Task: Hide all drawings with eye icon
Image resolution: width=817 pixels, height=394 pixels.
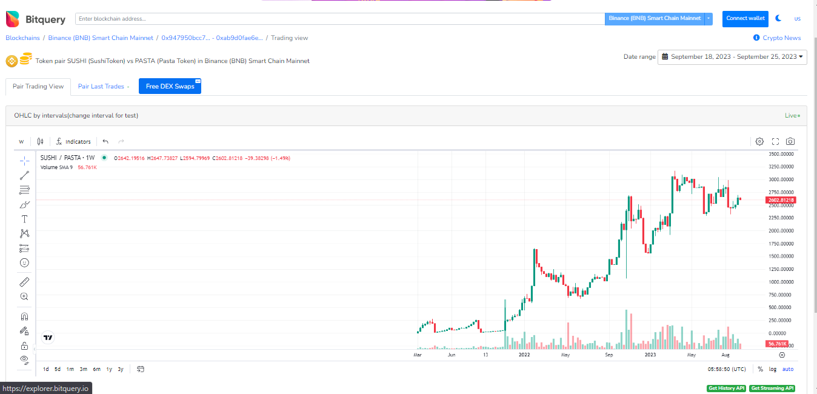Action: pyautogui.click(x=24, y=359)
